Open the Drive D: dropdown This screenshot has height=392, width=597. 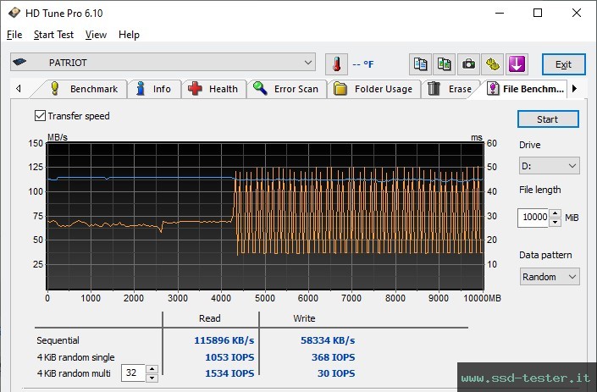[549, 166]
